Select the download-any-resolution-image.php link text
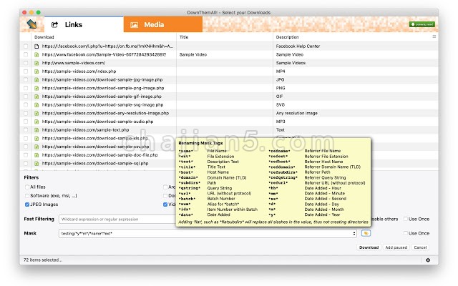Viewport: 458px width, 286px height. click(105, 113)
